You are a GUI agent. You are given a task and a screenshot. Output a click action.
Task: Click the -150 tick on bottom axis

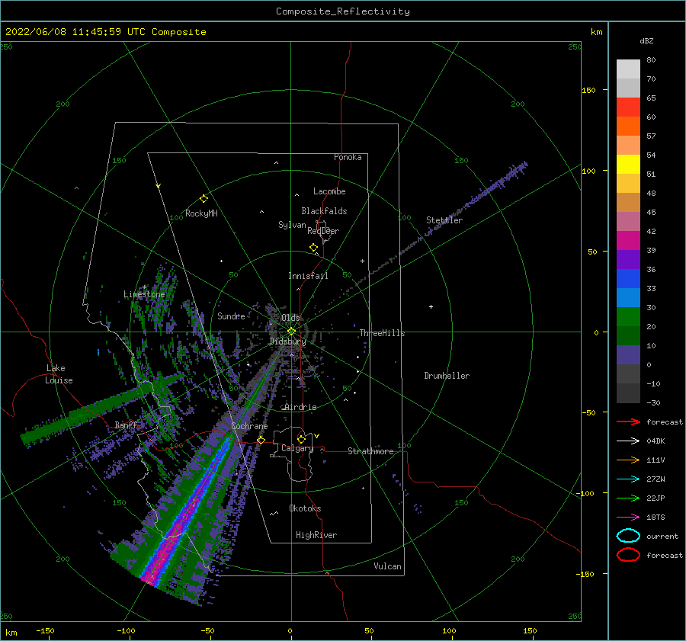pyautogui.click(x=45, y=630)
